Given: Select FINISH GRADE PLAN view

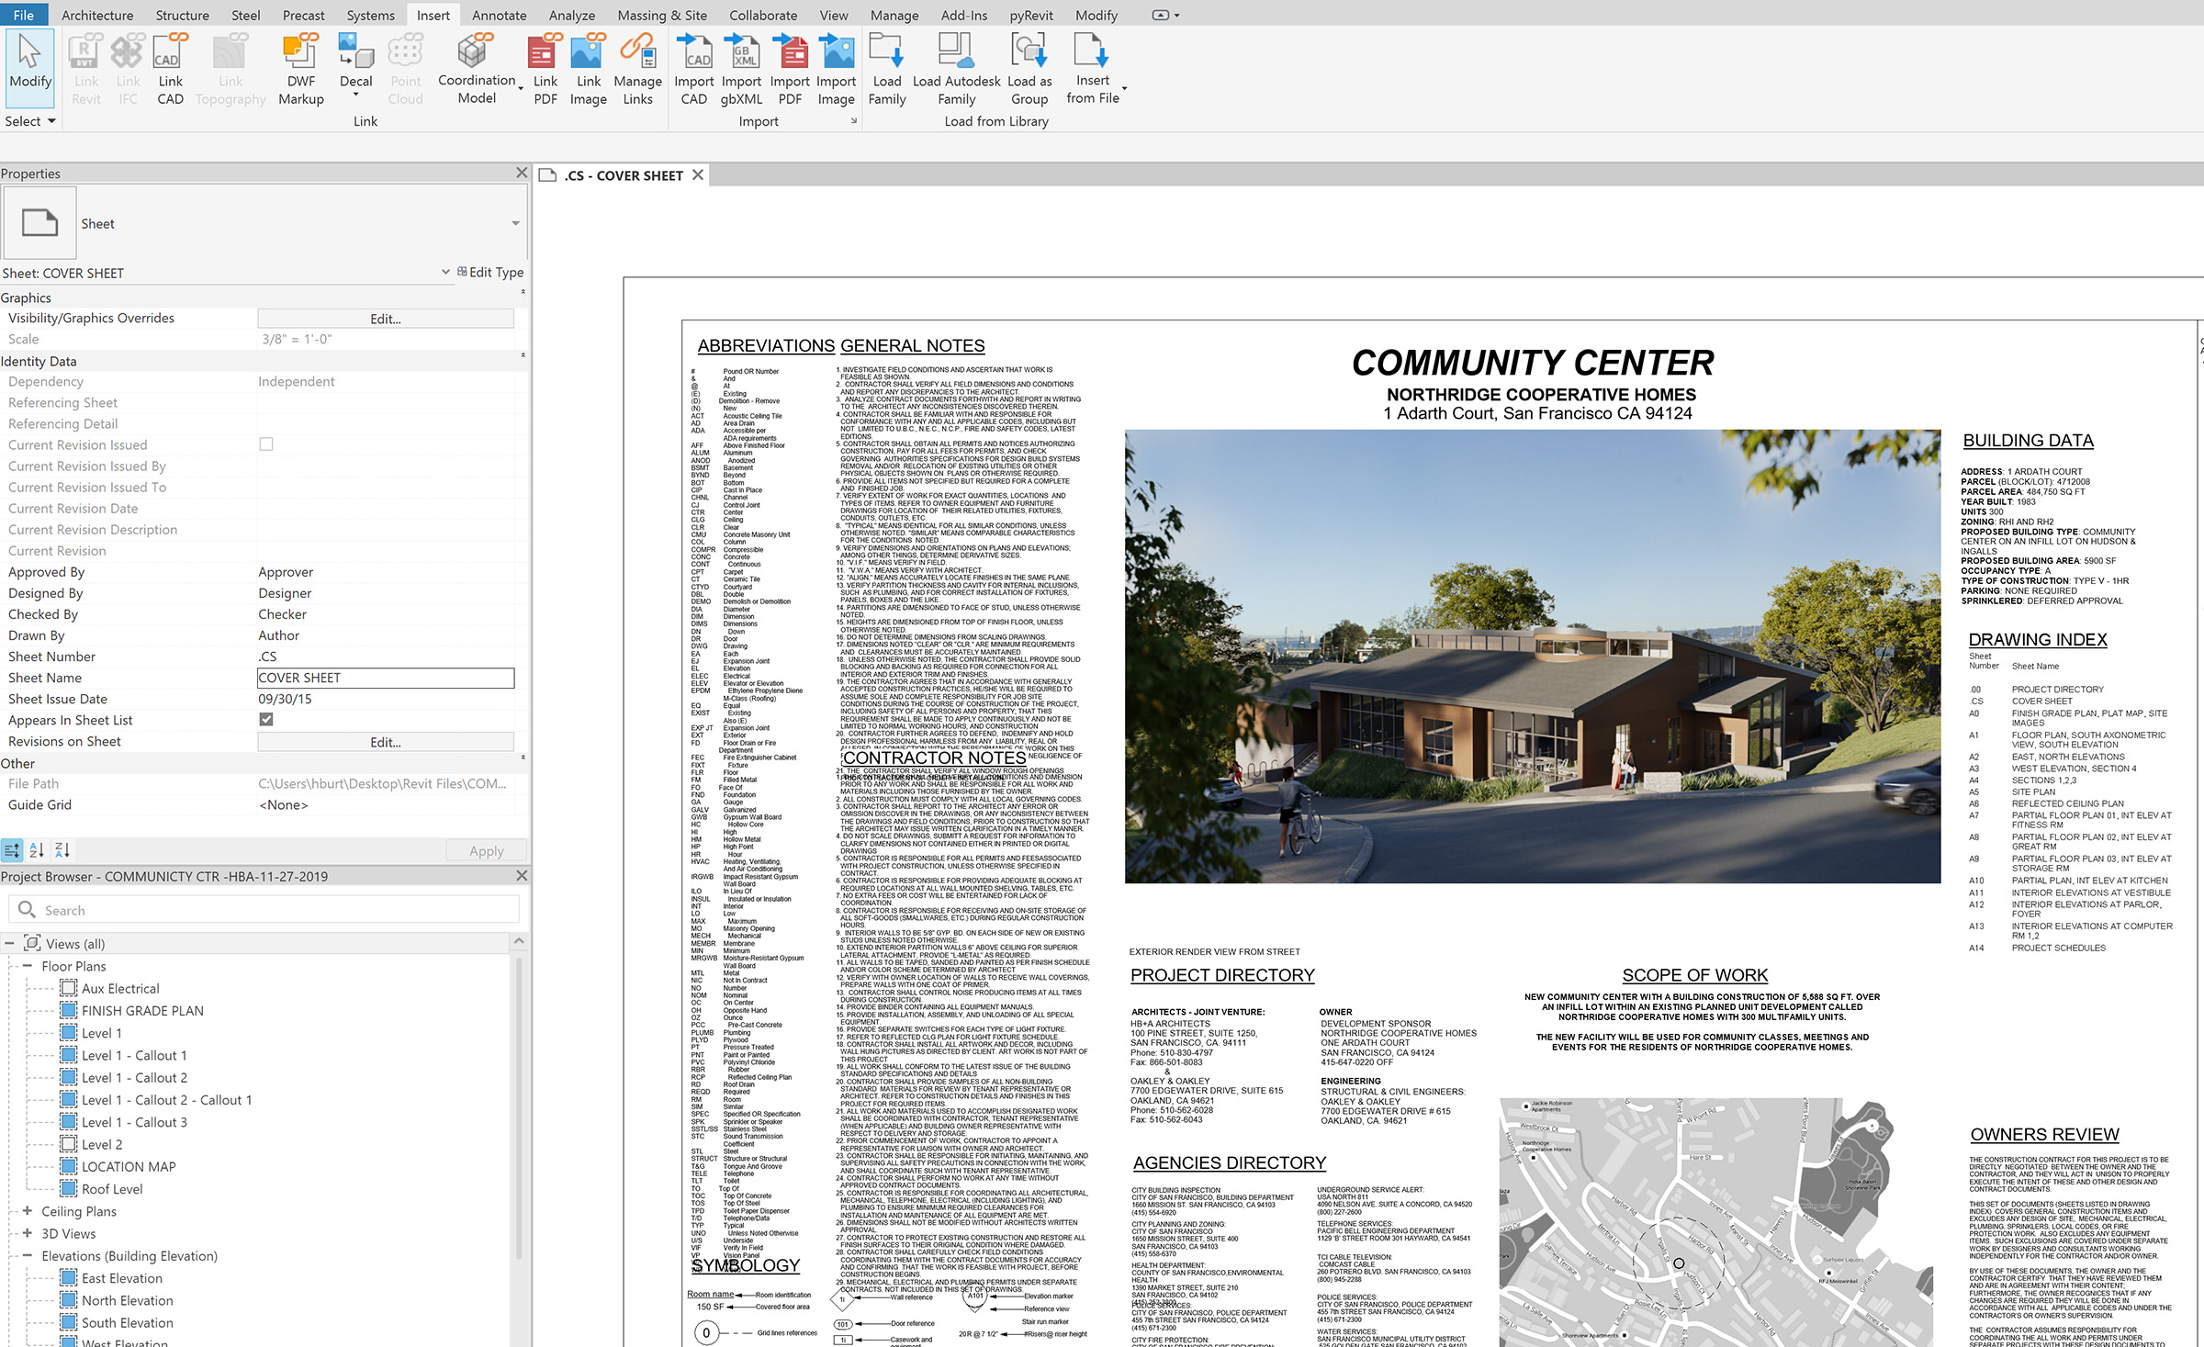Looking at the screenshot, I should point(142,1011).
